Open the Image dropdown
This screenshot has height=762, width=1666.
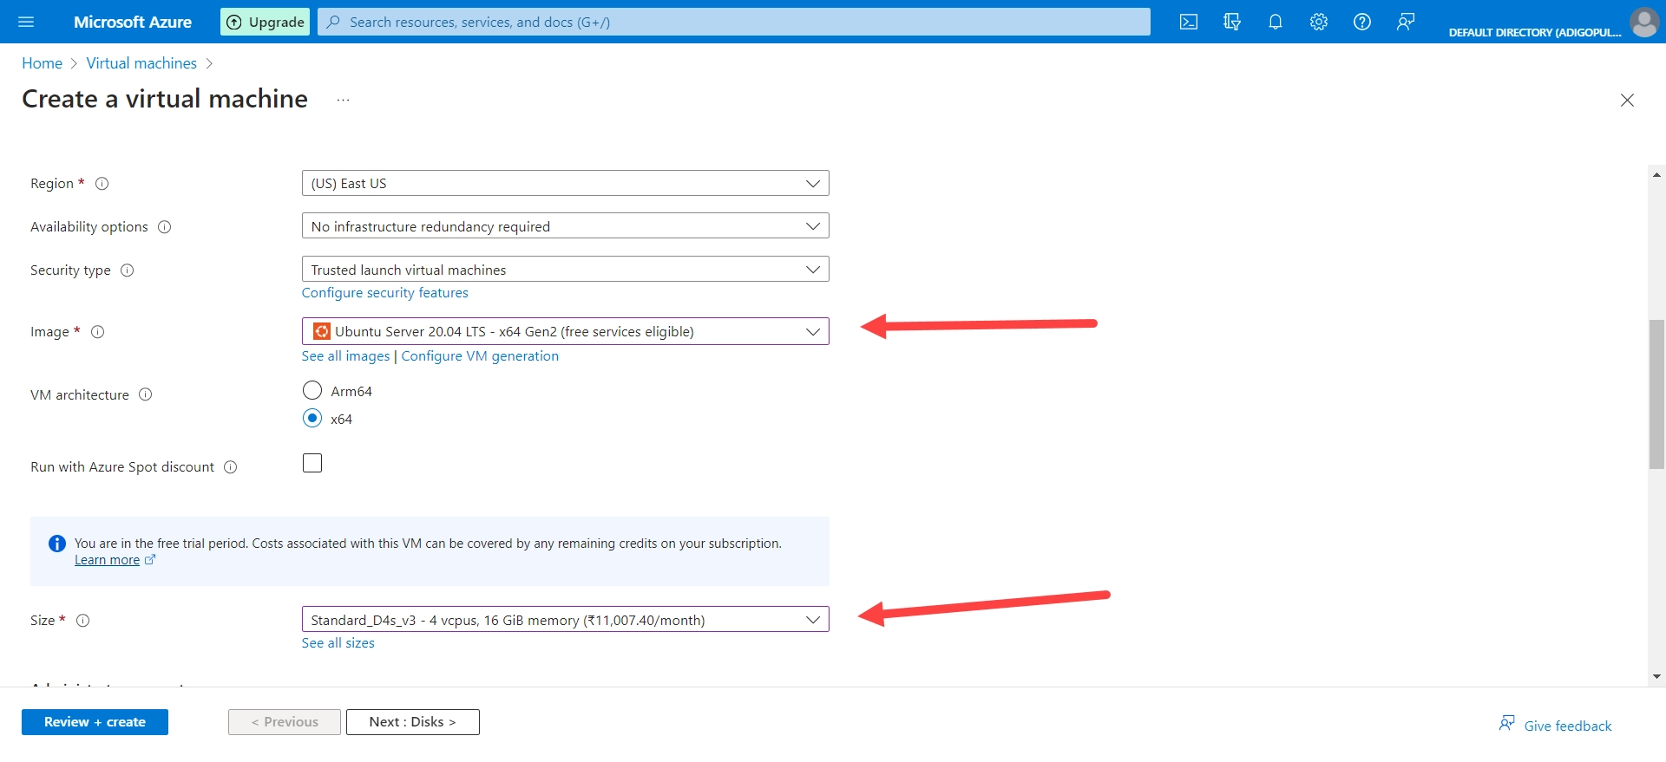click(x=565, y=331)
